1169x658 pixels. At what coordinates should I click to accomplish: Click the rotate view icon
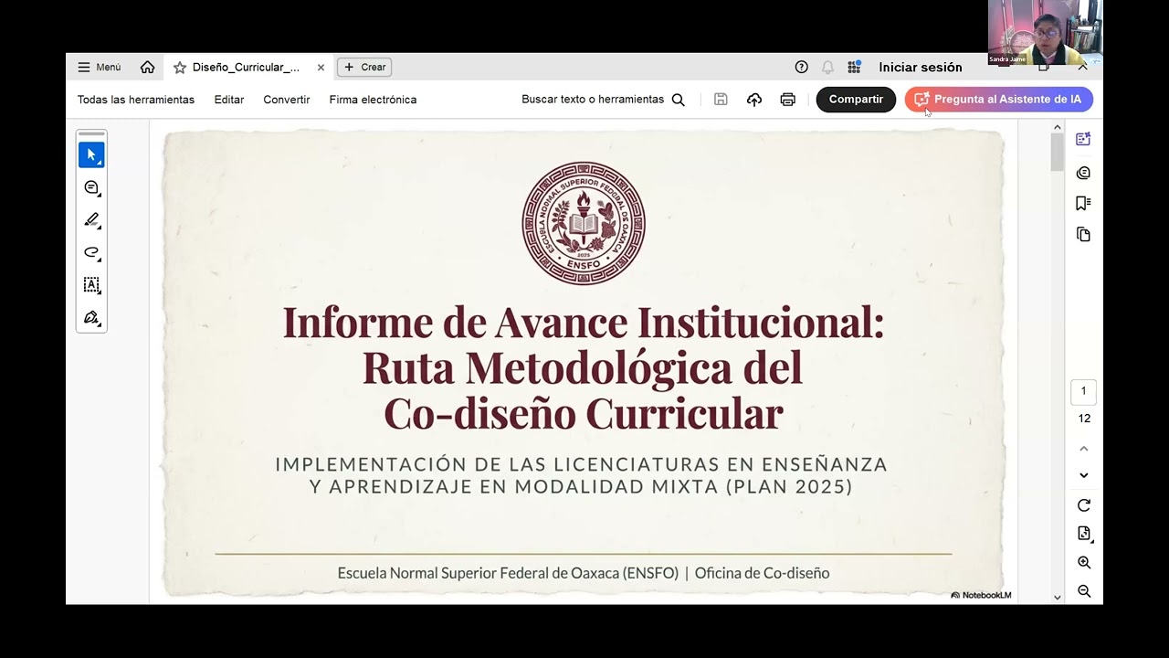coord(1084,505)
